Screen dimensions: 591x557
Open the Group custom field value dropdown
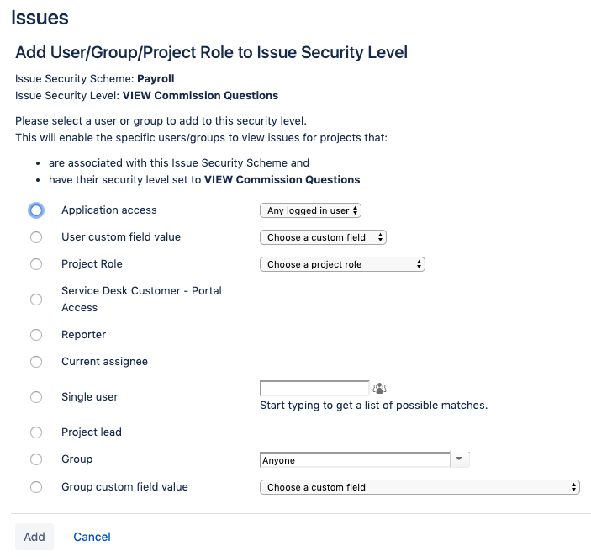[x=420, y=487]
